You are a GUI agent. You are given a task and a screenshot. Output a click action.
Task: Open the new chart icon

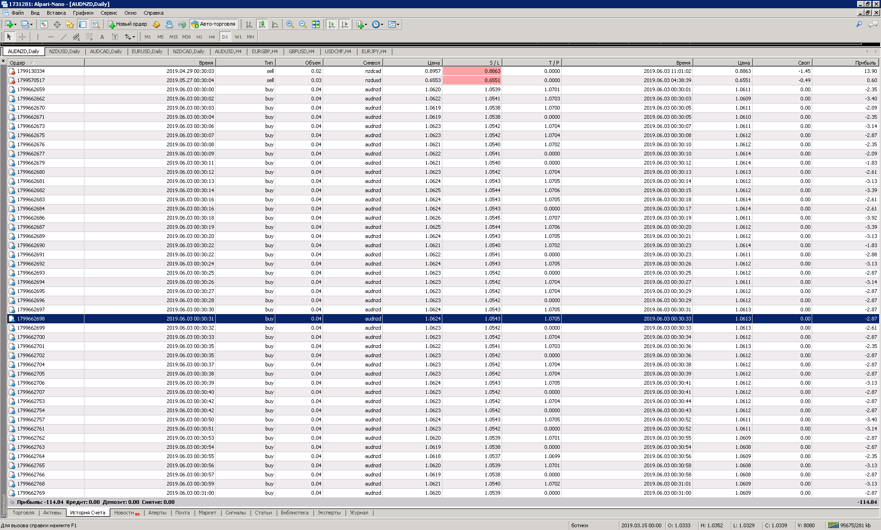(9, 24)
